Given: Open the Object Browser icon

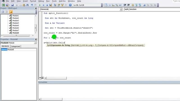Looking at the screenshot, I should click(62, 5).
